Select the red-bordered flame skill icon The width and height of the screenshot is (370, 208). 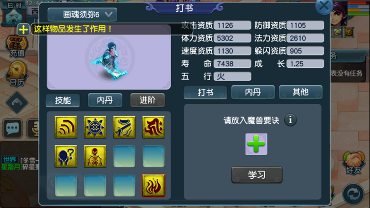pos(154,185)
